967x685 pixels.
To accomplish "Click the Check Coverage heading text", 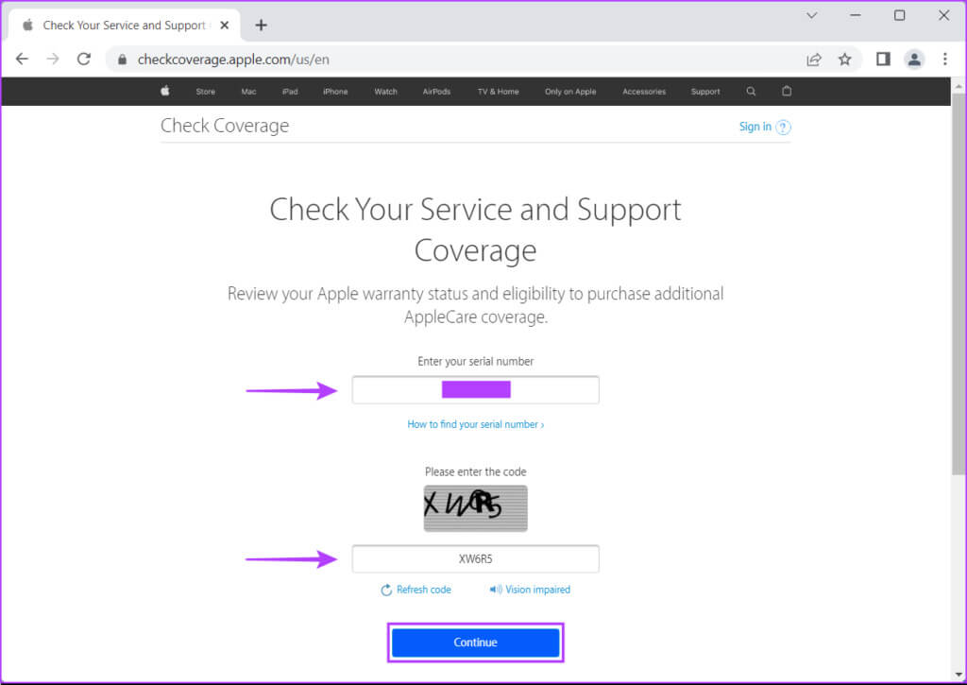I will point(225,126).
